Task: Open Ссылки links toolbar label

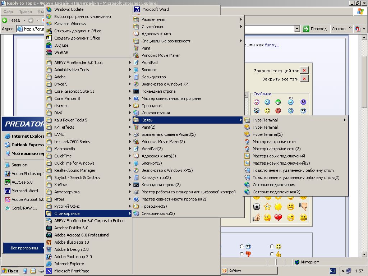Action: (339, 29)
